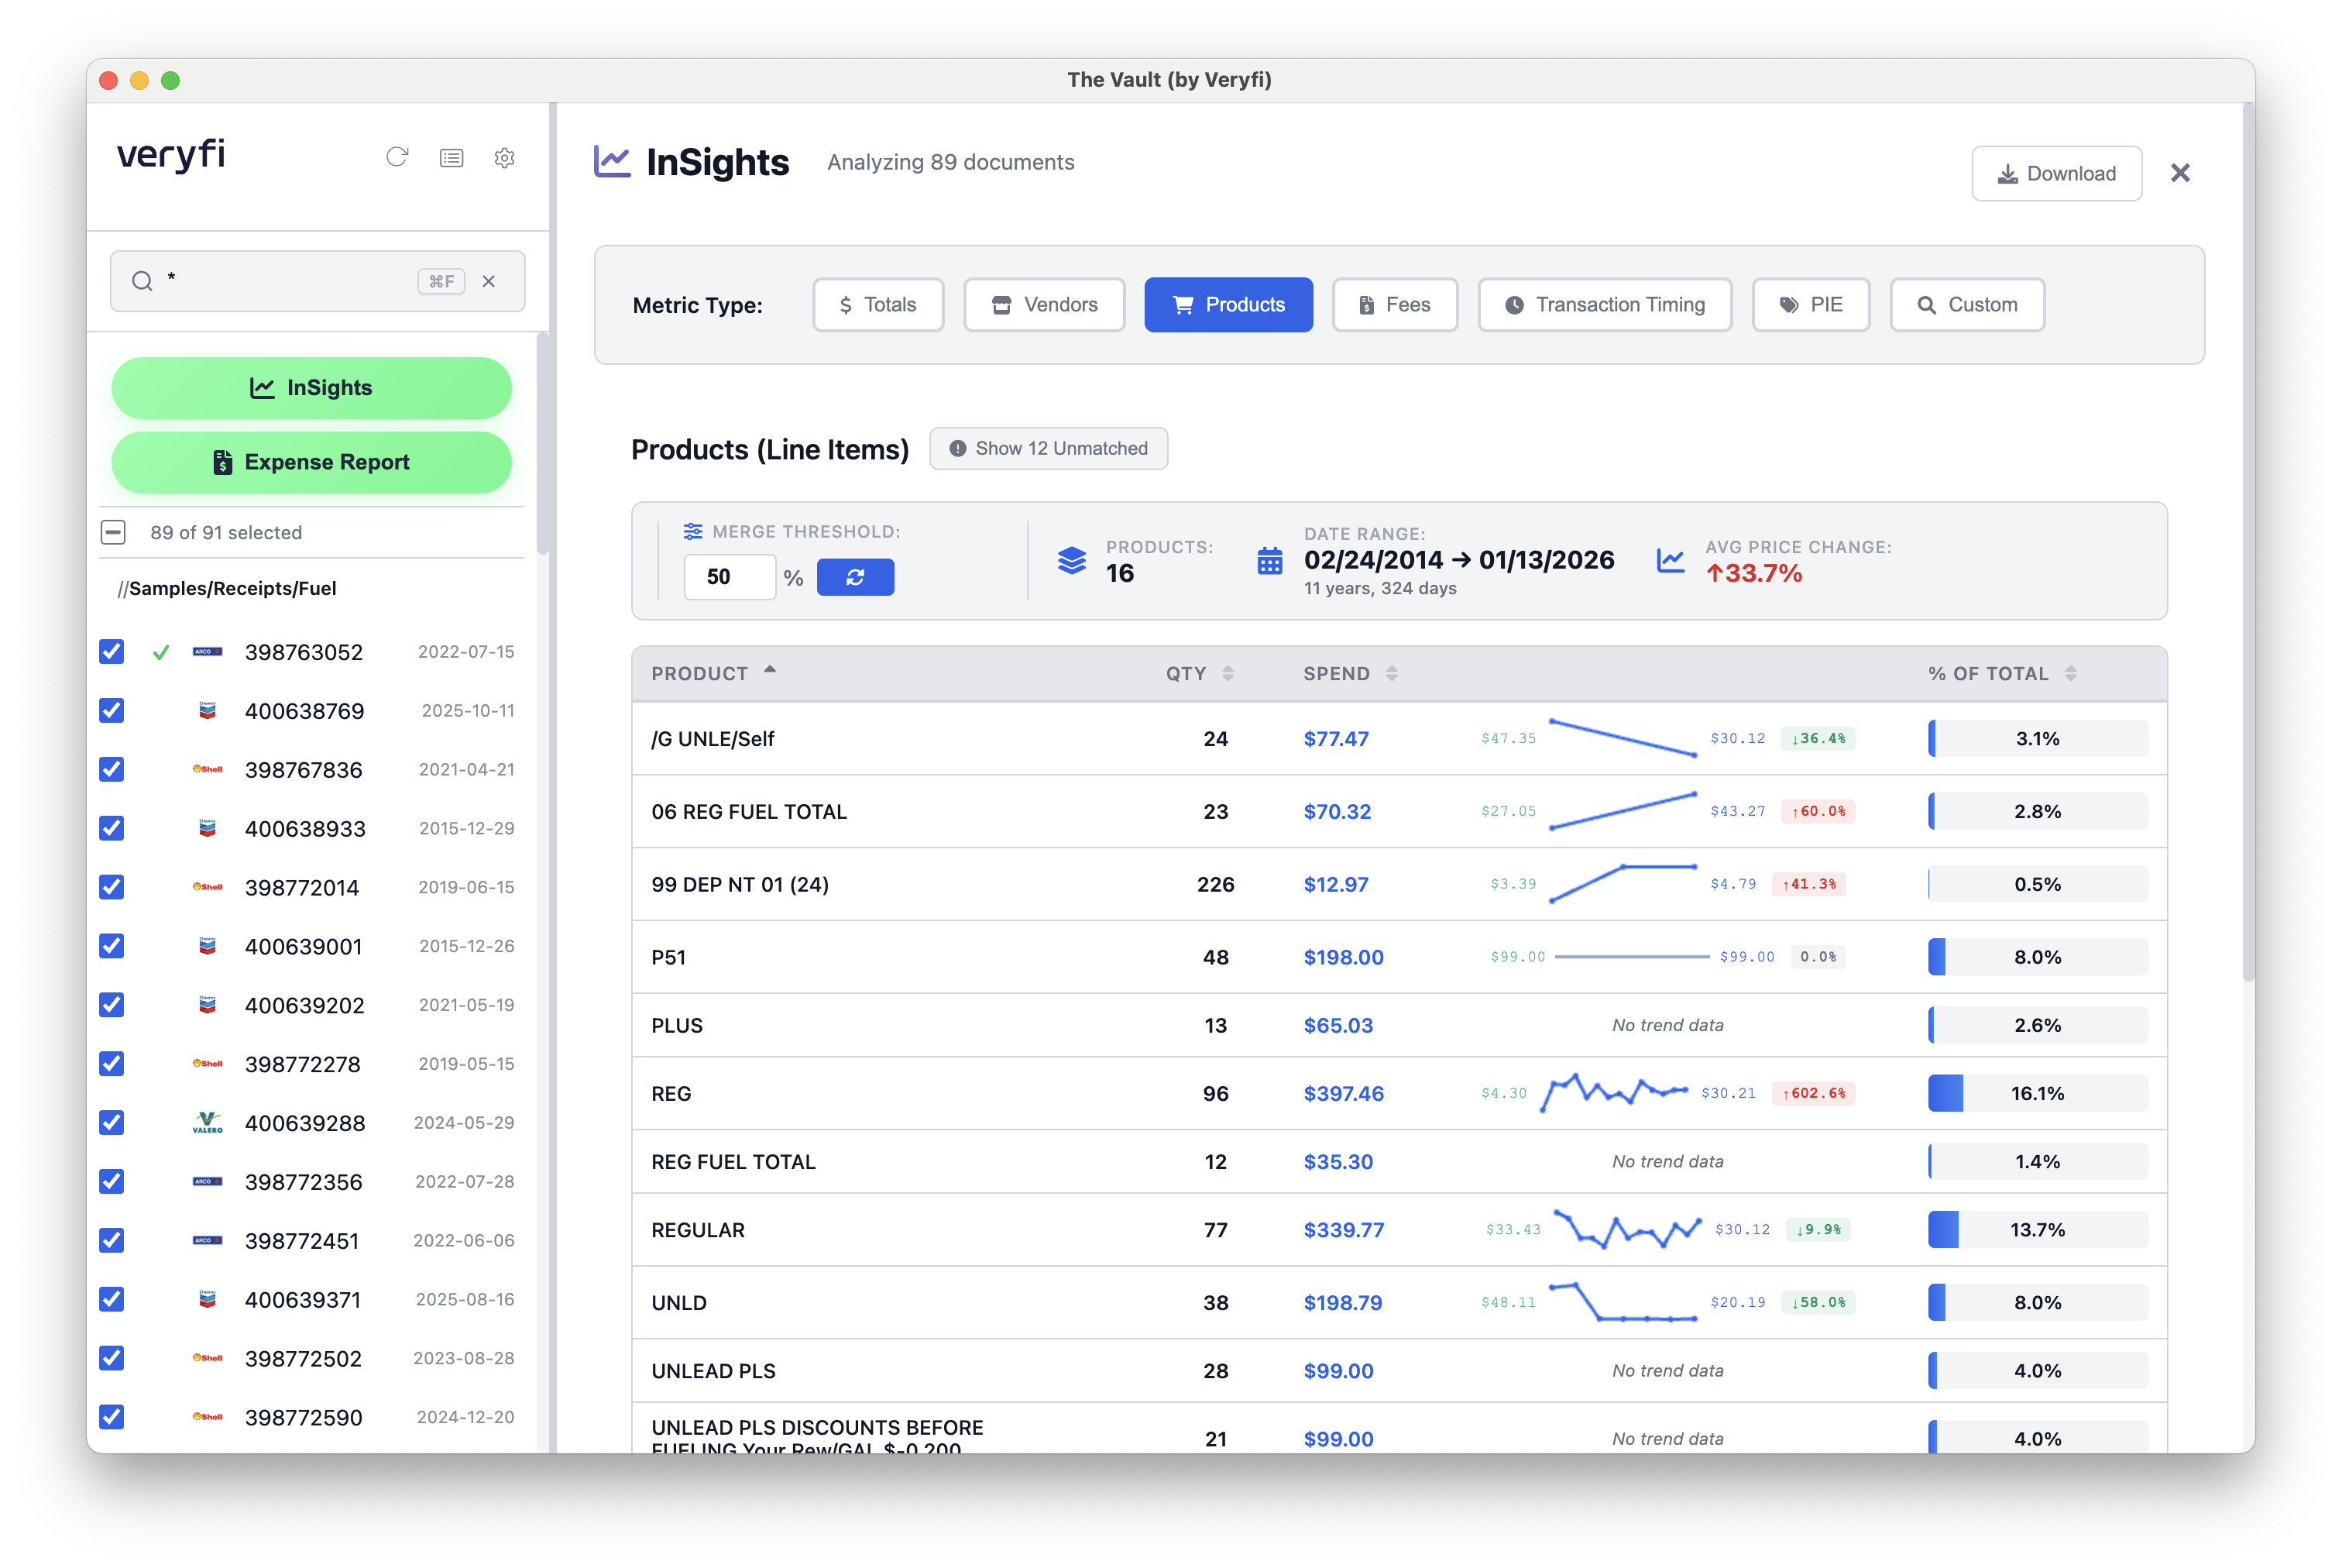2342x1568 pixels.
Task: Uncheck receipt 398772590 checkbox
Action: coord(112,1416)
